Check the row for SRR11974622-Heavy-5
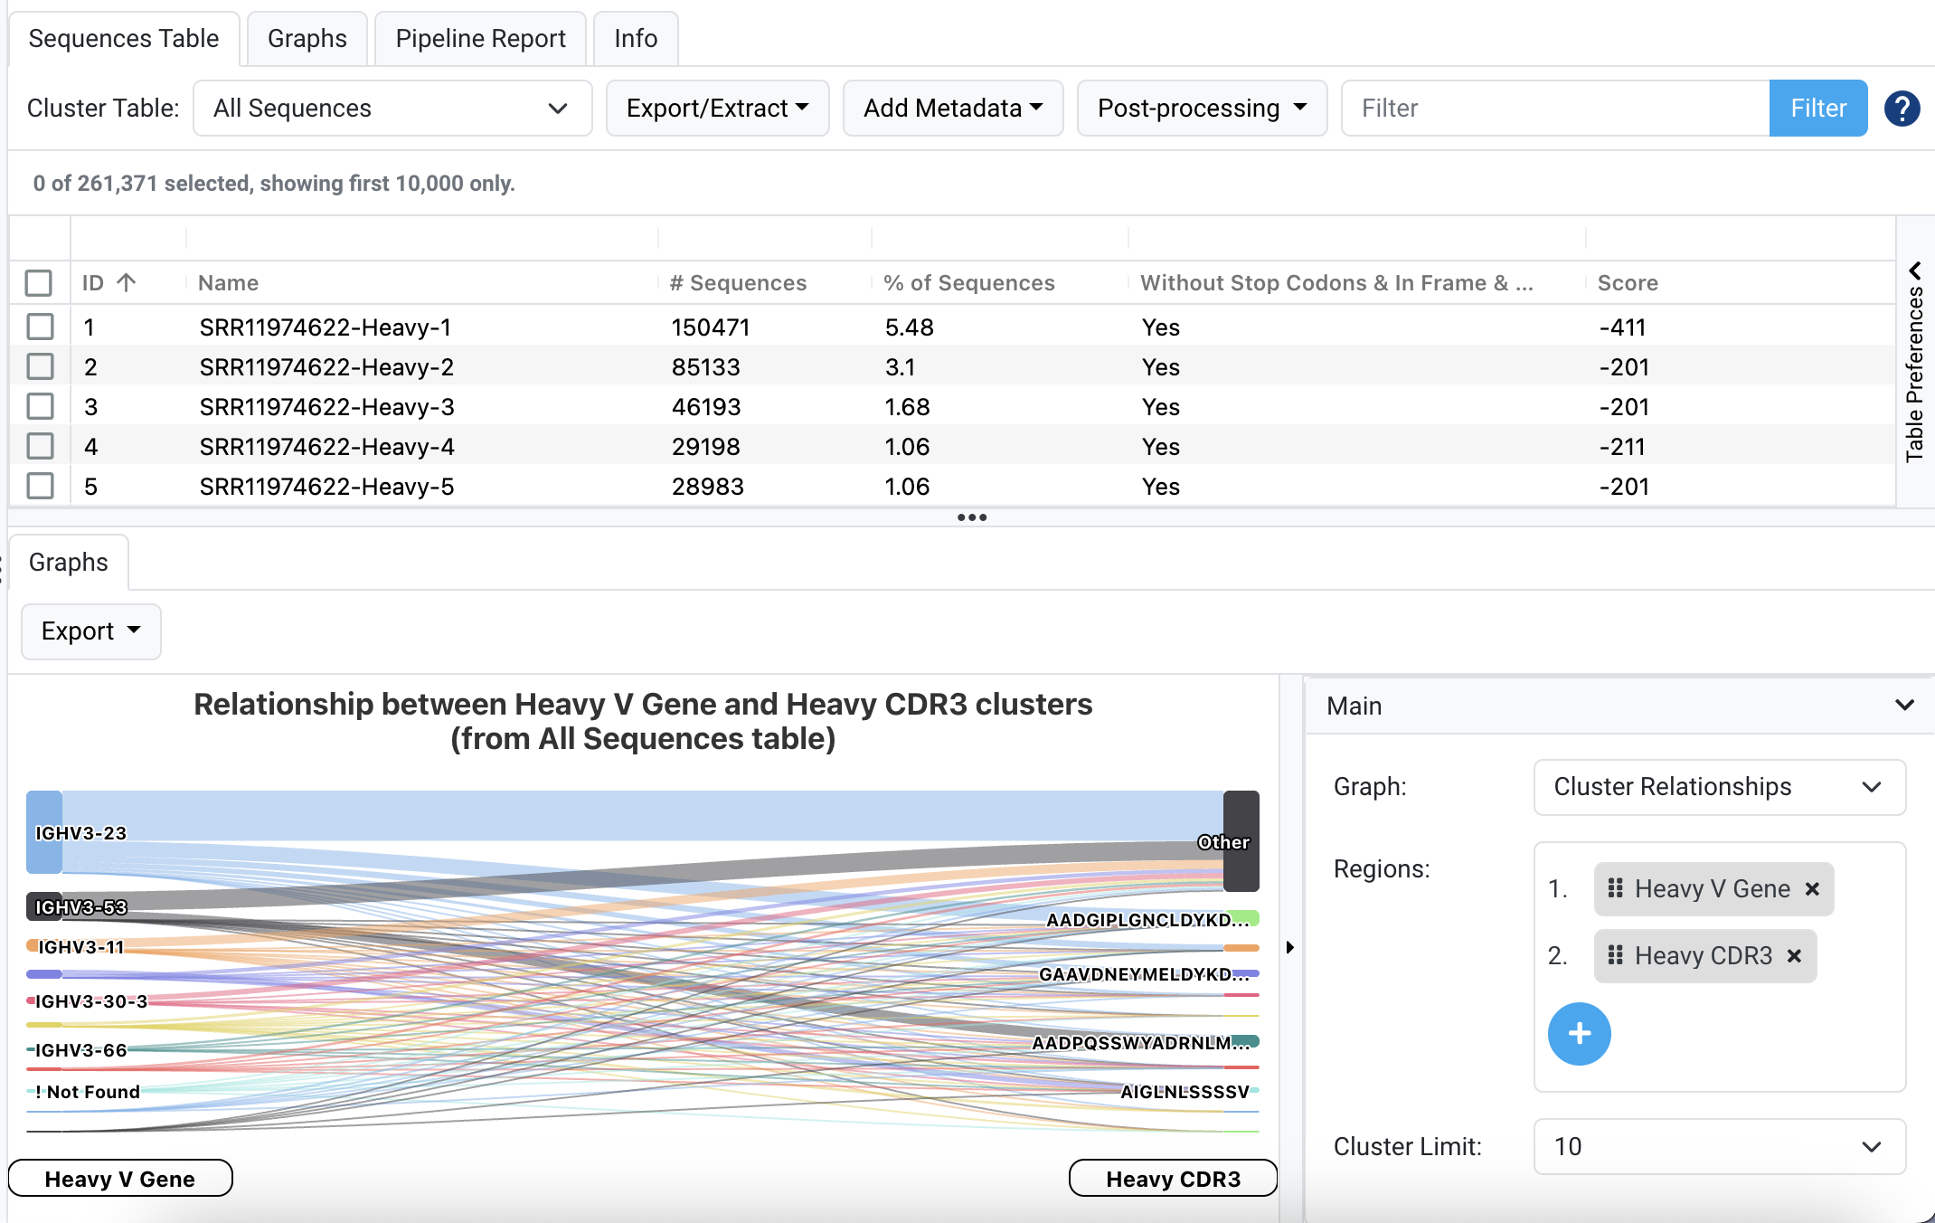Image resolution: width=1935 pixels, height=1223 pixels. click(x=40, y=486)
